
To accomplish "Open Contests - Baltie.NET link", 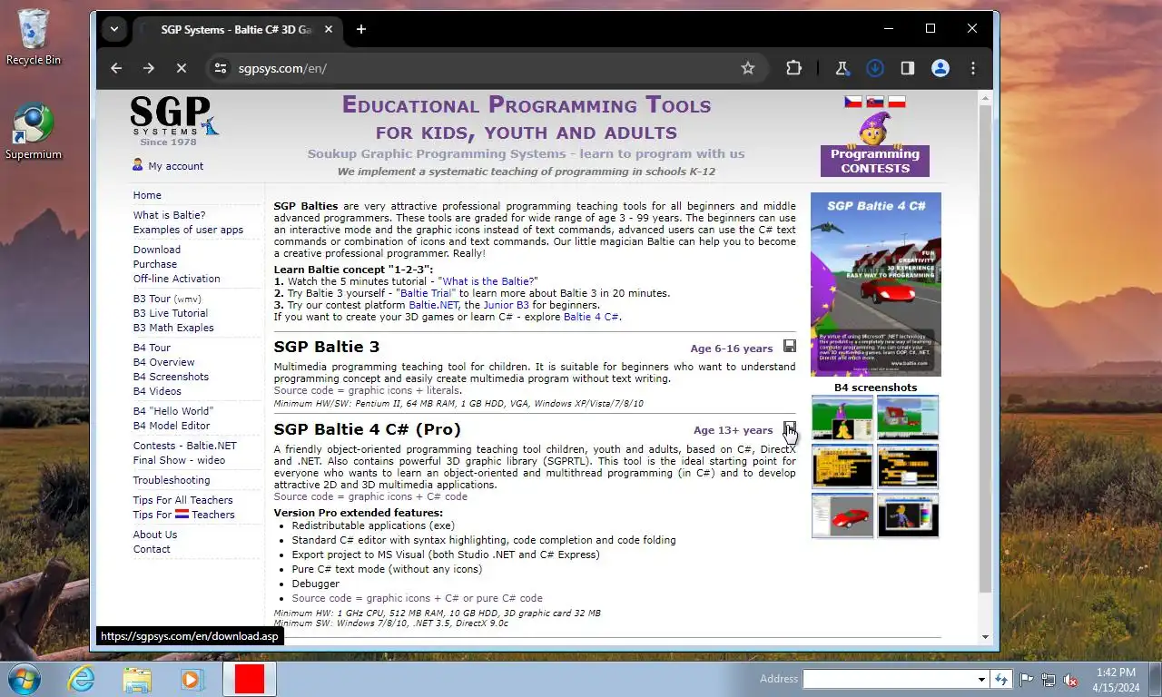I will tap(185, 446).
